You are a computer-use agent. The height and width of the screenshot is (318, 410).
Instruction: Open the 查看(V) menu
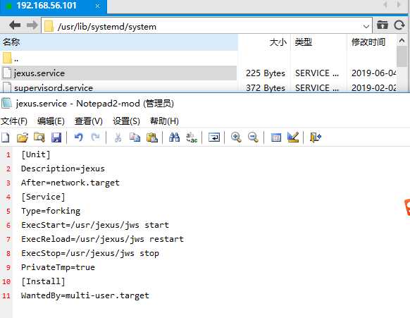(x=88, y=121)
